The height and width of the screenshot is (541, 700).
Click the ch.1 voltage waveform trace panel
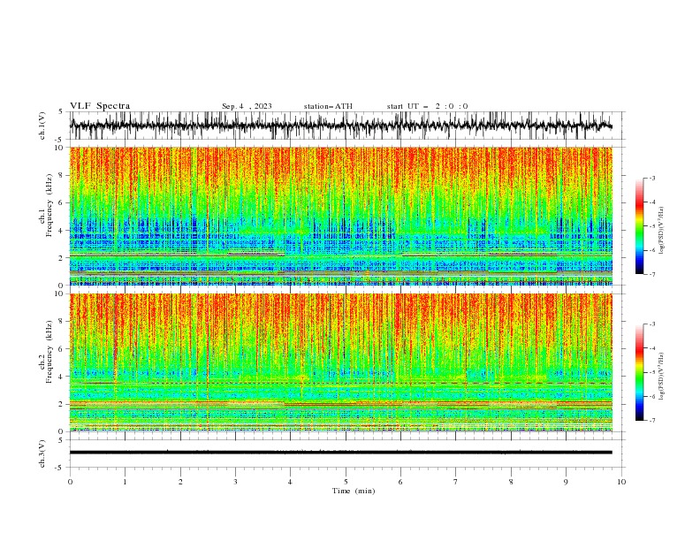(x=340, y=126)
